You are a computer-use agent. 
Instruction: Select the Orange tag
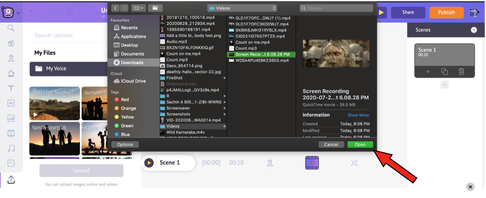128,108
